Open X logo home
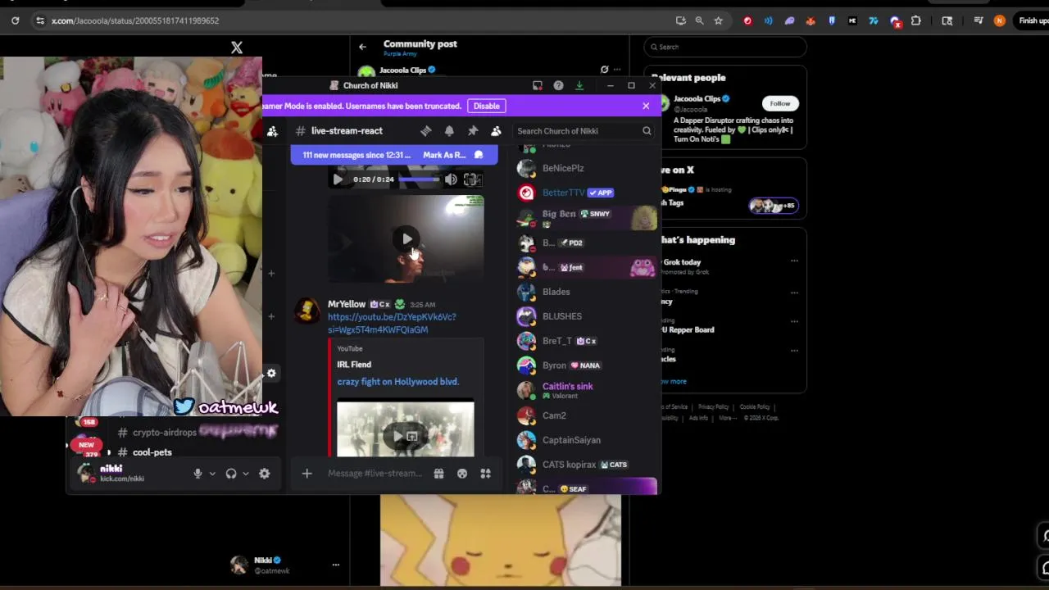The width and height of the screenshot is (1049, 590). [237, 48]
